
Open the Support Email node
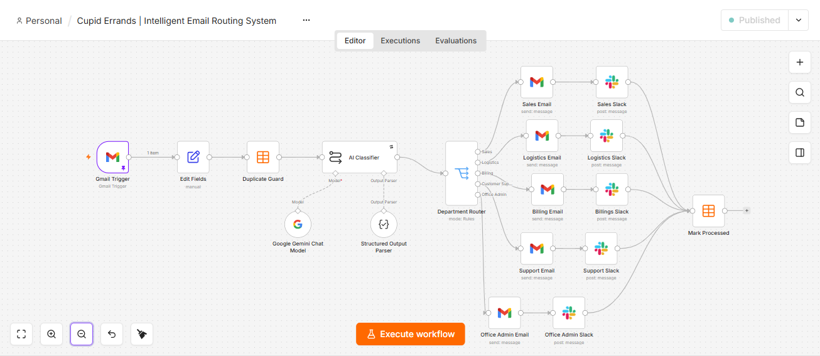pyautogui.click(x=537, y=249)
